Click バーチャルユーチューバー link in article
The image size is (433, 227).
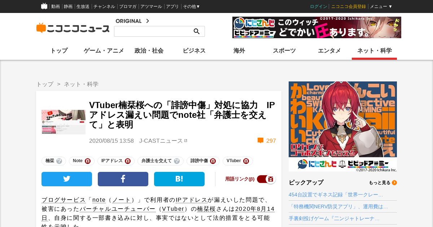coord(117,209)
